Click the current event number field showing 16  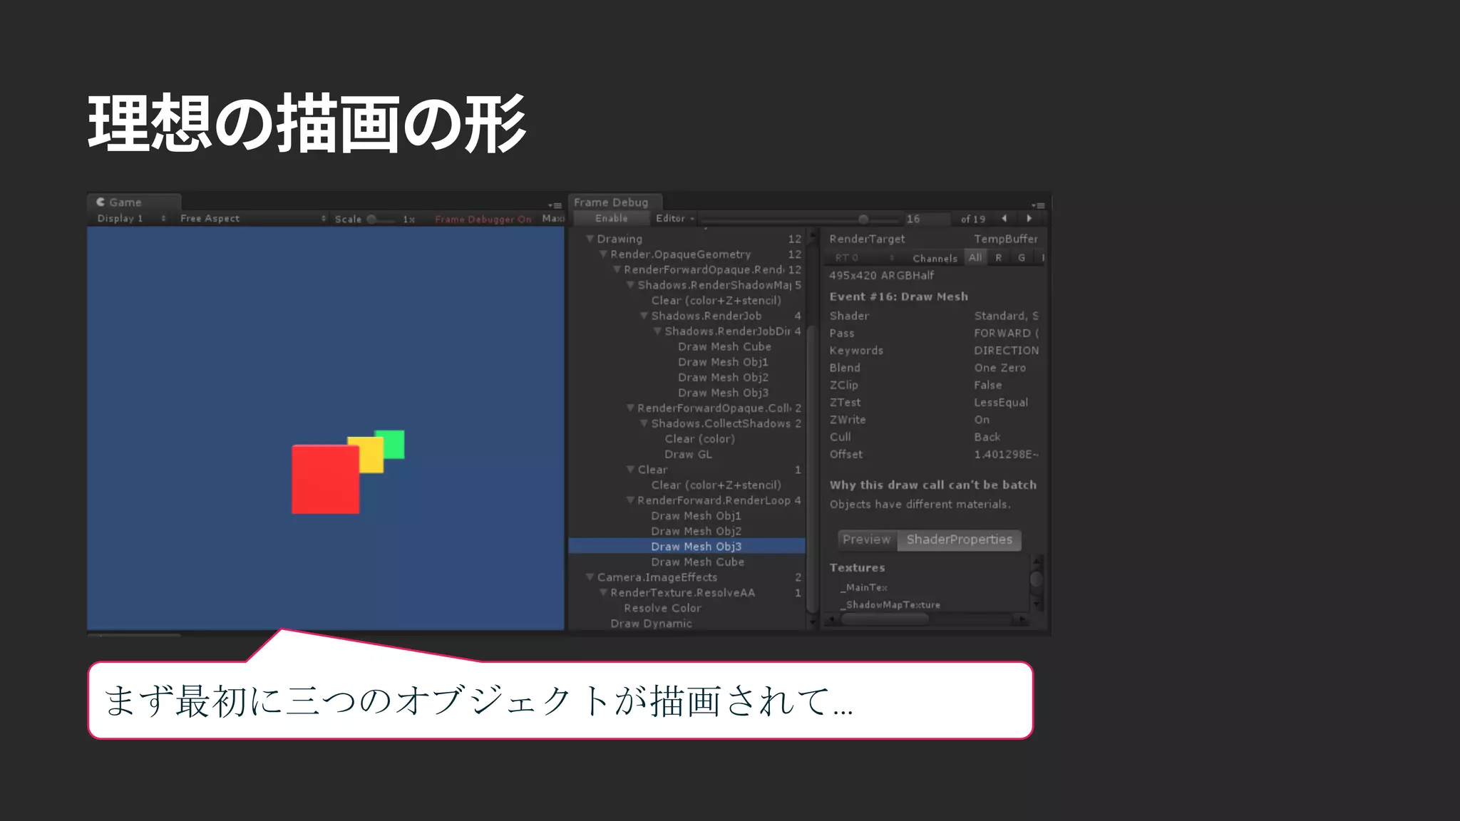pos(927,219)
